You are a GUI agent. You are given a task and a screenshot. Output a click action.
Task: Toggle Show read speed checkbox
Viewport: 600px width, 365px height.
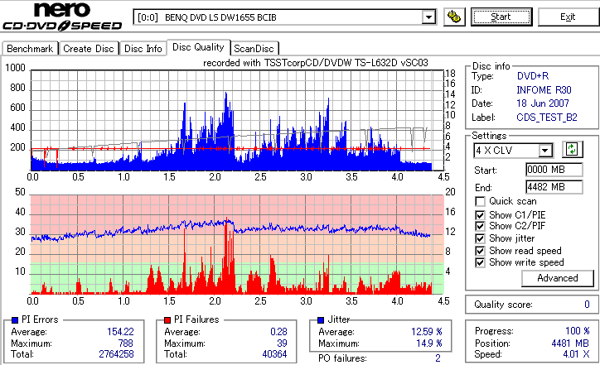tap(480, 251)
